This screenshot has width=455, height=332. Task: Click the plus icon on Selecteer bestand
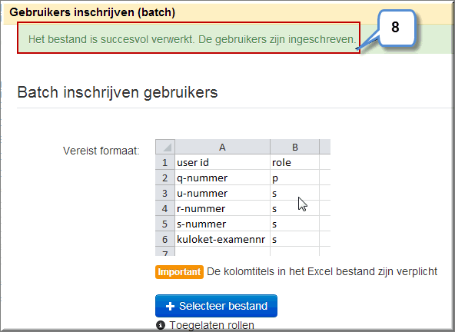[x=170, y=306]
